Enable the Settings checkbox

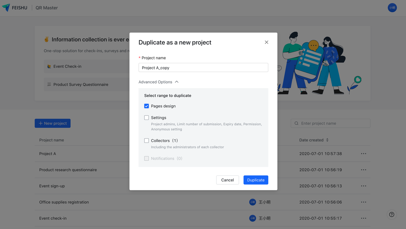(147, 118)
